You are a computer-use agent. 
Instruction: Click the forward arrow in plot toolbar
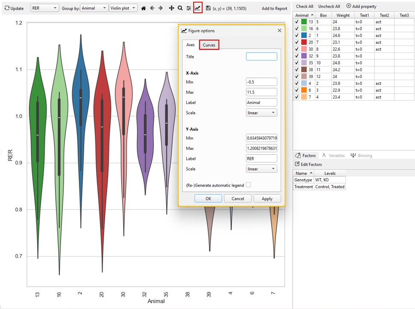point(161,8)
